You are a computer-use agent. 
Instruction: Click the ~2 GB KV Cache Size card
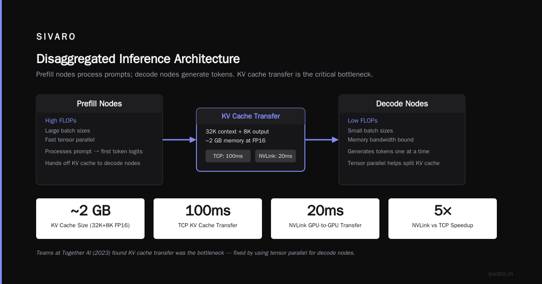click(x=90, y=219)
